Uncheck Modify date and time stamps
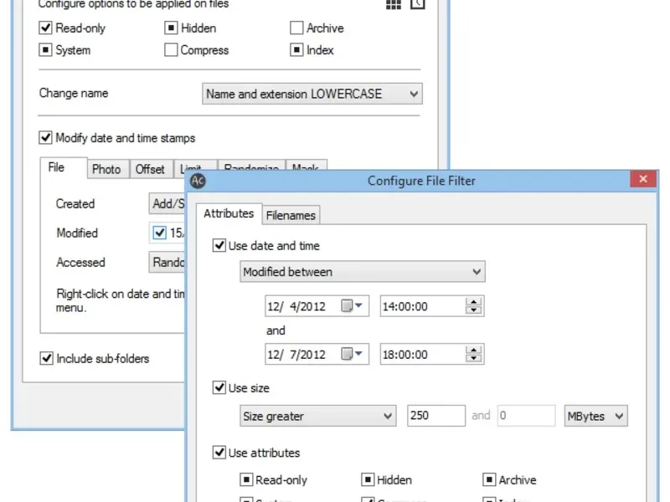670x502 pixels. tap(45, 137)
